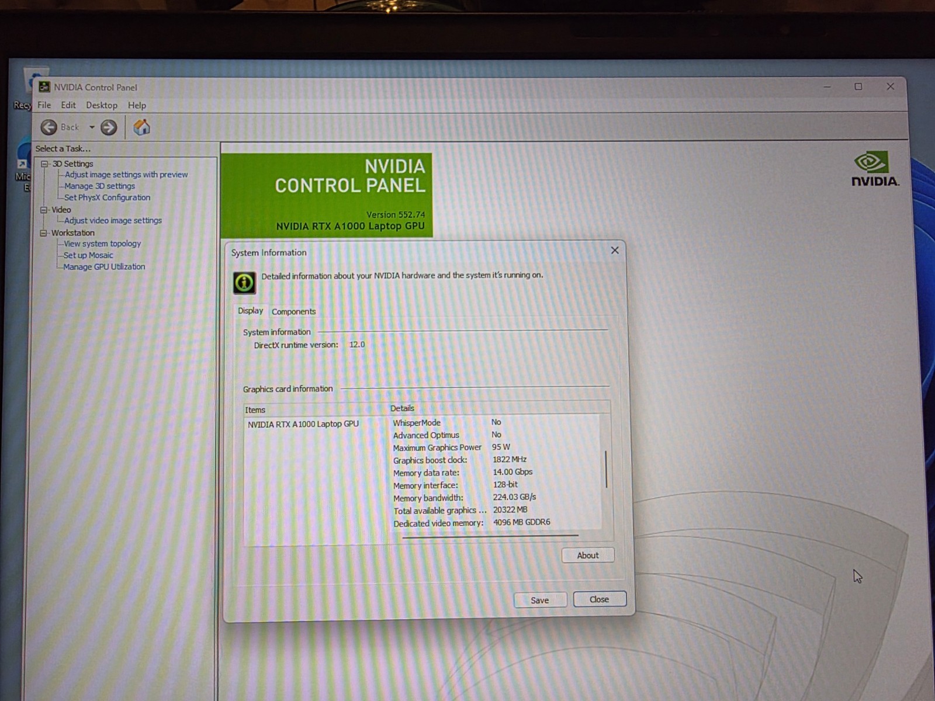
Task: Open View system topology
Action: [102, 244]
